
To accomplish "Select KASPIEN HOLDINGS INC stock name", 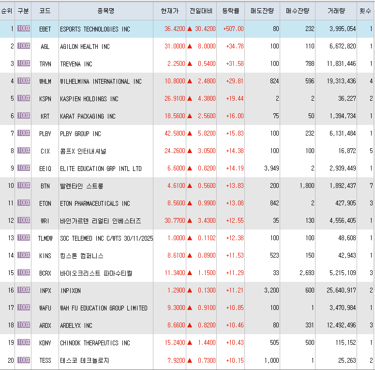I will (x=89, y=99).
